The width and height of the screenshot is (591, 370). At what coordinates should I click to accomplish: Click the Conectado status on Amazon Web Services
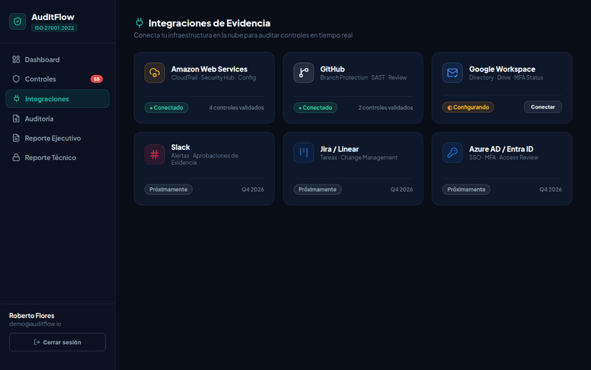pyautogui.click(x=166, y=107)
